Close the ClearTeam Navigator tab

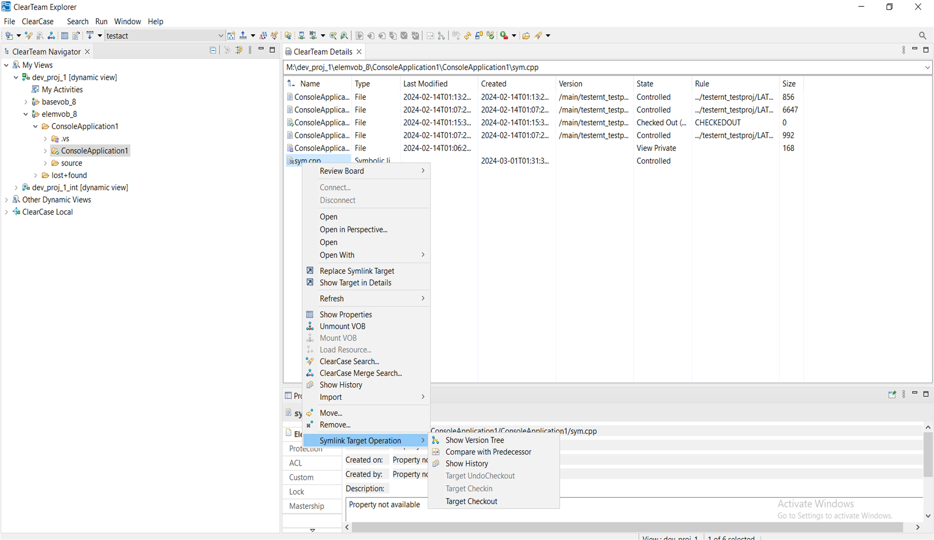[x=87, y=52]
